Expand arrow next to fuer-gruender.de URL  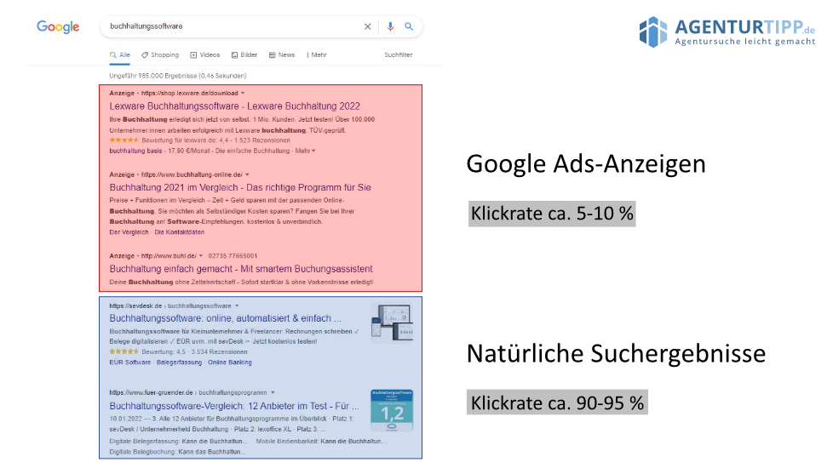273,392
